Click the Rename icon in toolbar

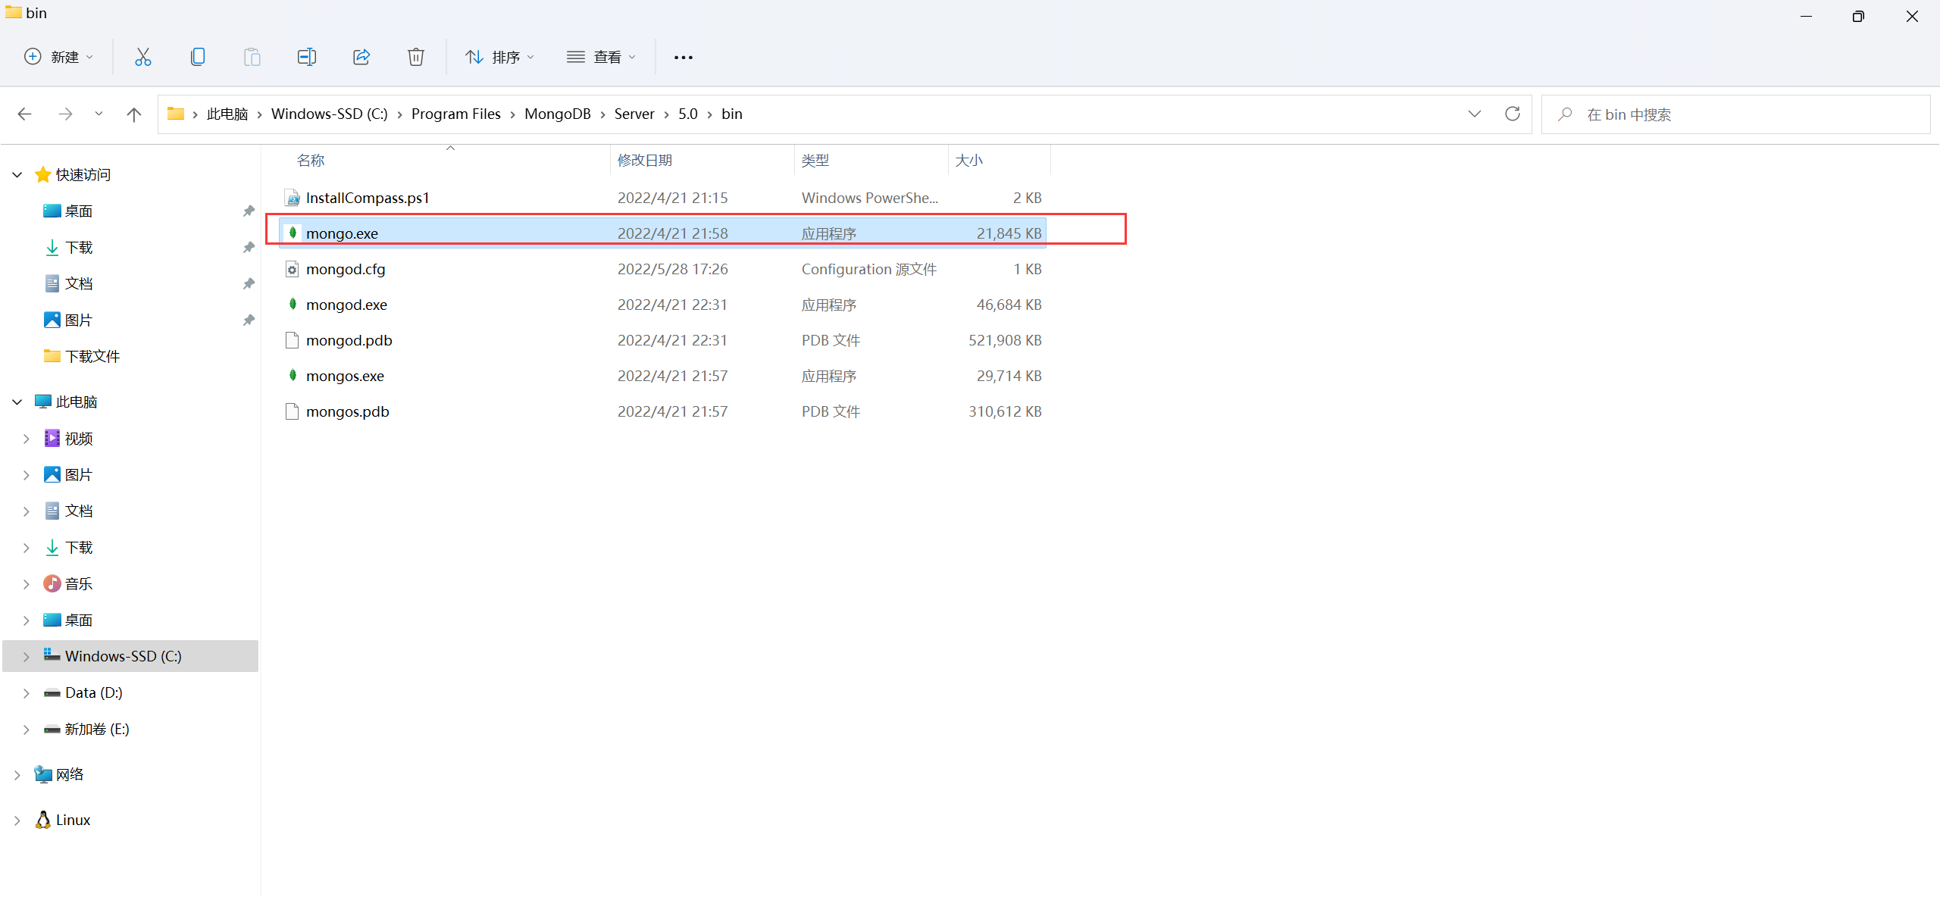(x=306, y=57)
